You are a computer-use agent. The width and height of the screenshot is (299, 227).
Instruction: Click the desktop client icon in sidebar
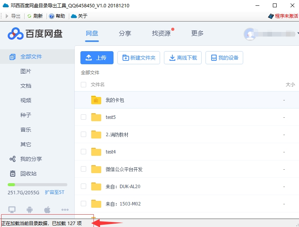[12, 210]
